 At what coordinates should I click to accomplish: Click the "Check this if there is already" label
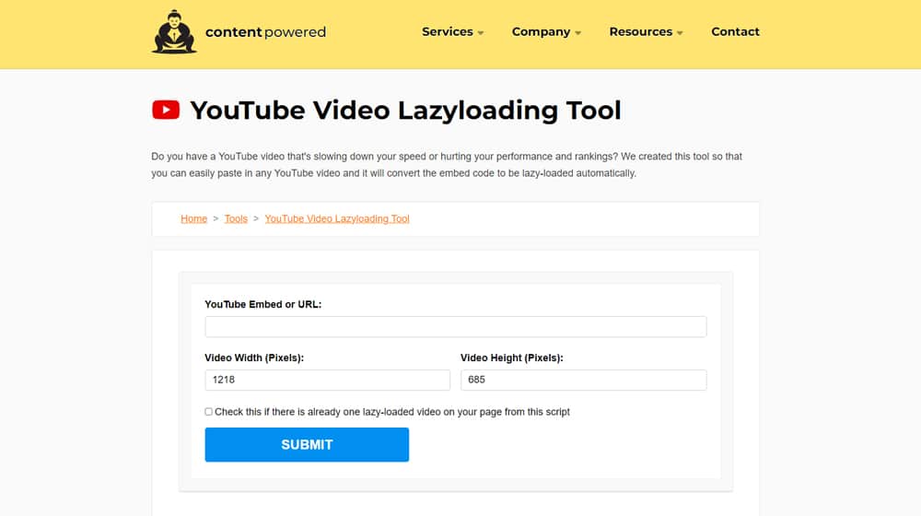click(x=392, y=412)
